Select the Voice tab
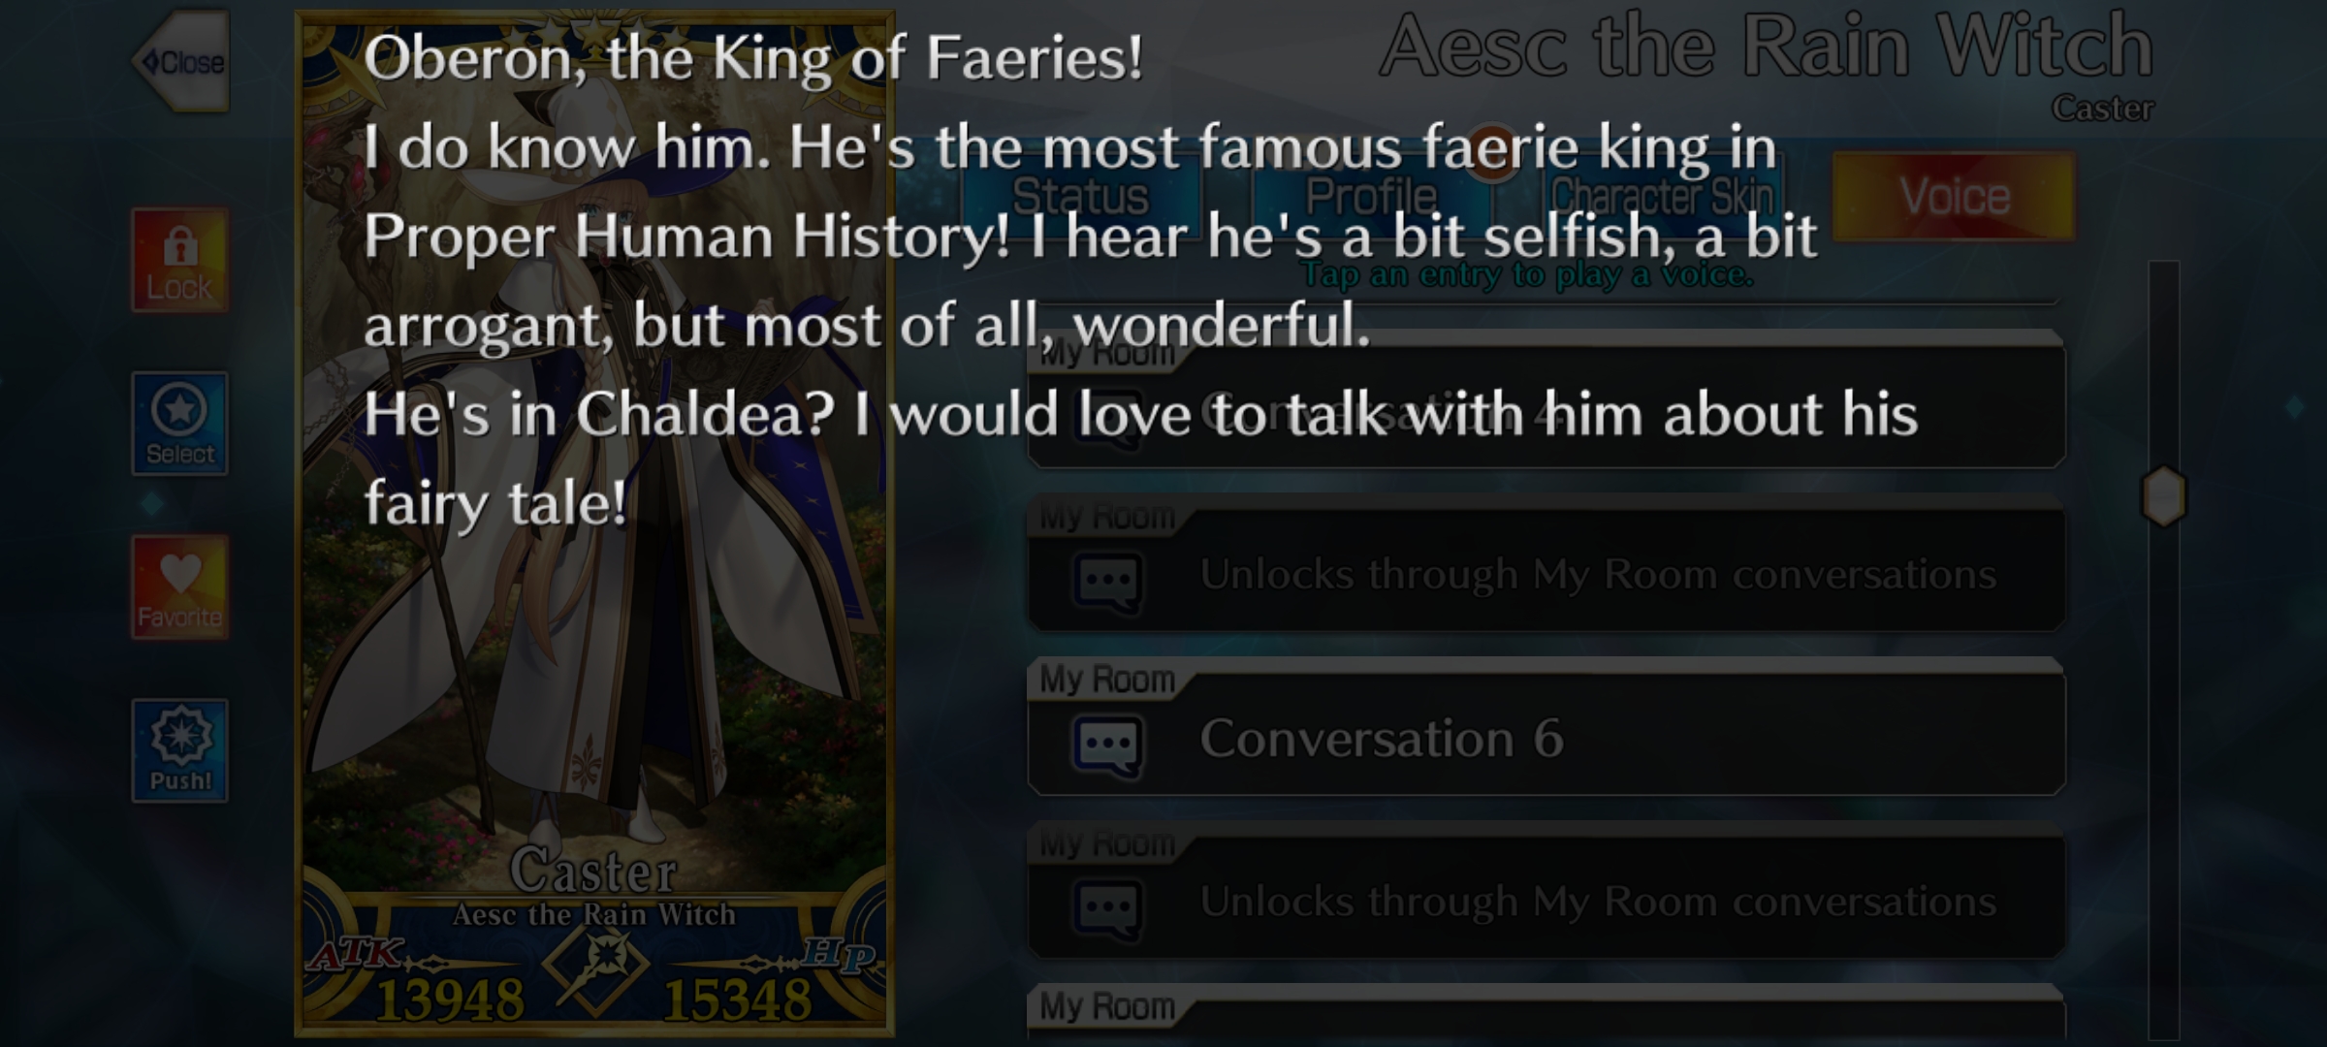The width and height of the screenshot is (2327, 1047). click(x=1954, y=197)
